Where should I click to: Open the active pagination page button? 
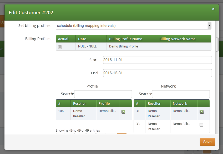[x=121, y=134]
